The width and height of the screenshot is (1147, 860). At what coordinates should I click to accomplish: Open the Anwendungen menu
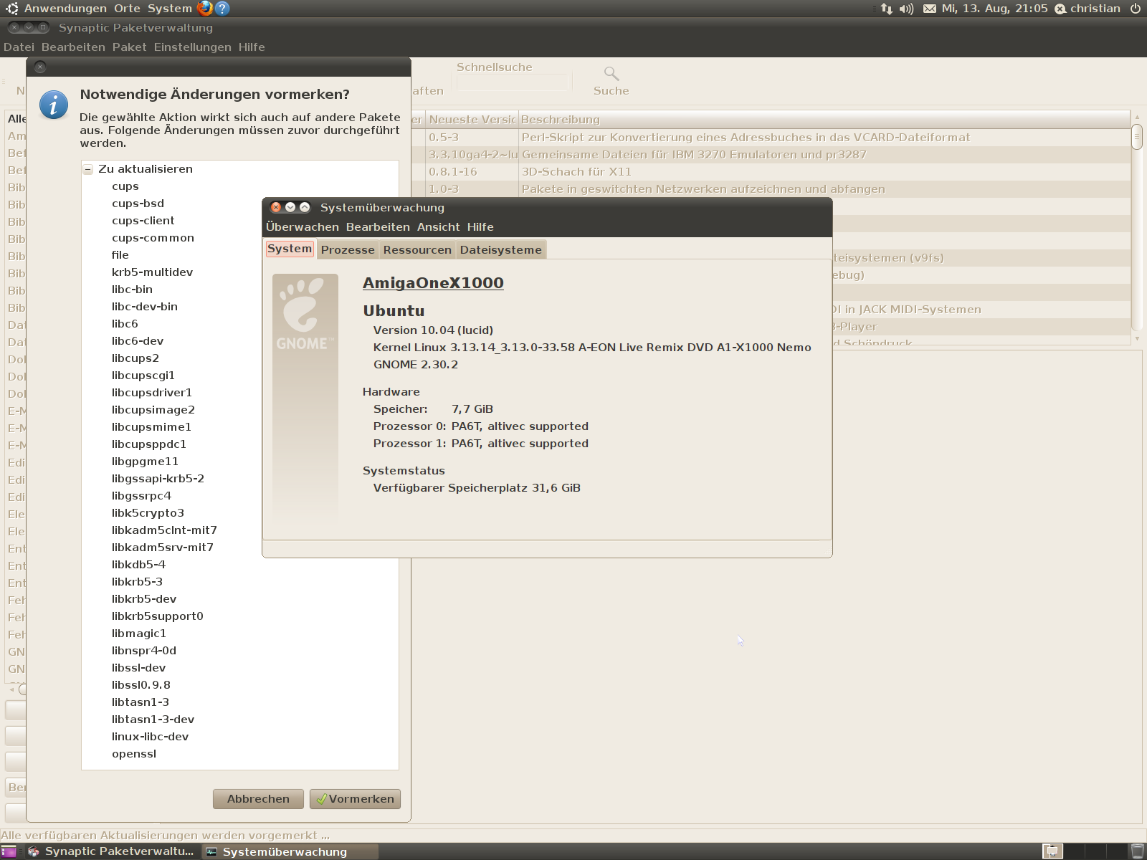pos(65,9)
